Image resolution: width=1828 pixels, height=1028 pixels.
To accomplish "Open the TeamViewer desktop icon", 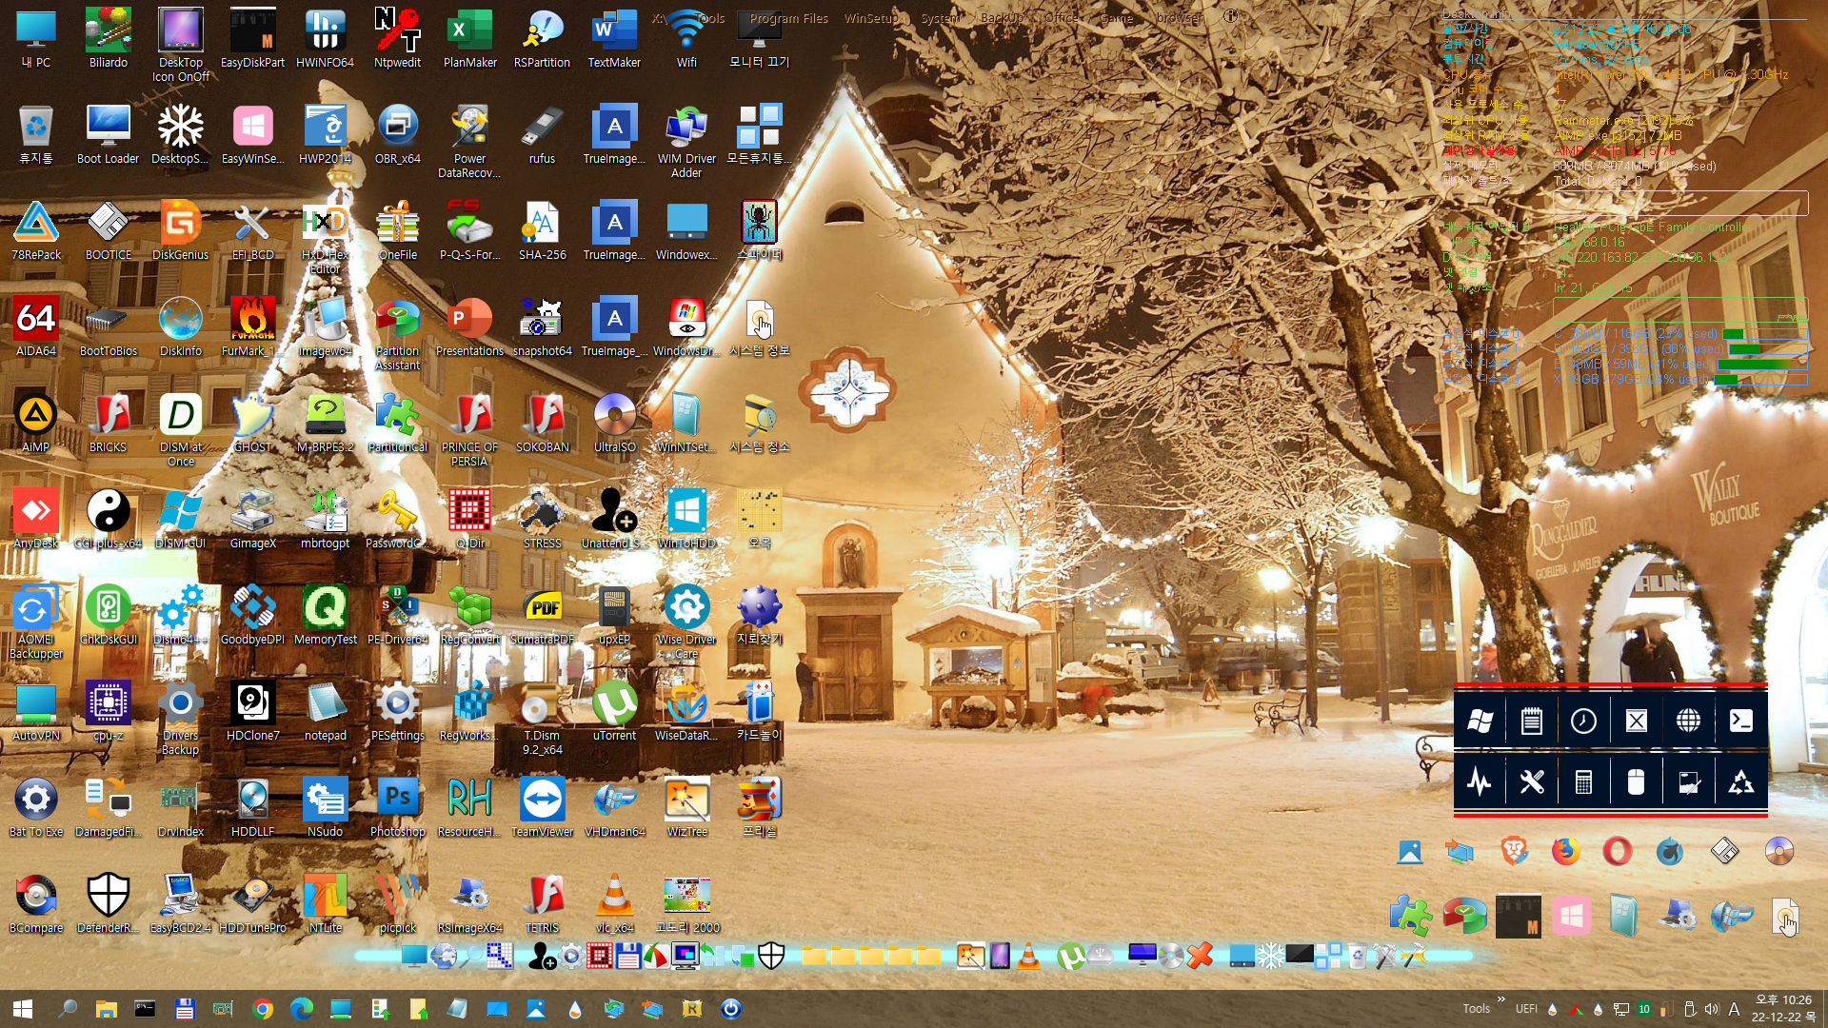I will (542, 807).
